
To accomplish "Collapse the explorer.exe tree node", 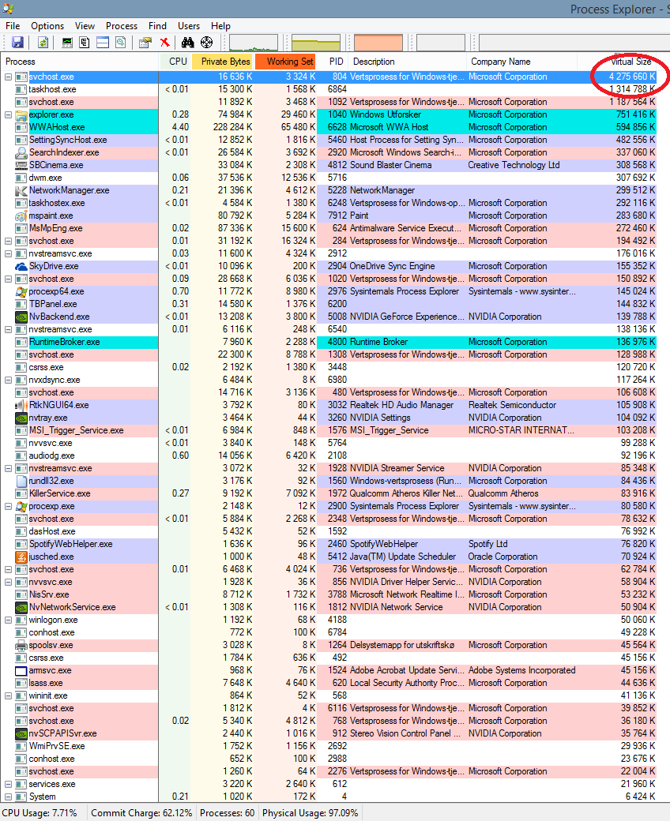I will tap(8, 114).
